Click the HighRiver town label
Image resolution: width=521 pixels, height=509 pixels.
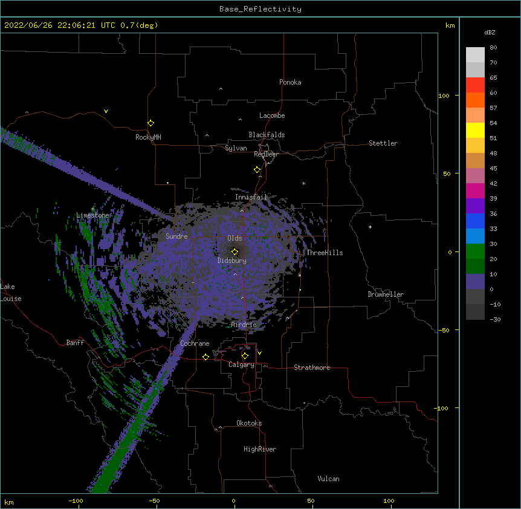(x=260, y=449)
